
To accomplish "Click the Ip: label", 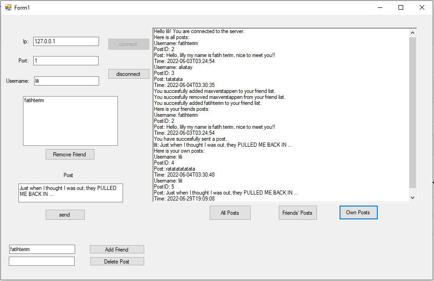I will 26,41.
